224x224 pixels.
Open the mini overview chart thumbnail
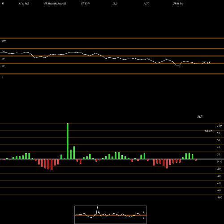(x=111, y=215)
